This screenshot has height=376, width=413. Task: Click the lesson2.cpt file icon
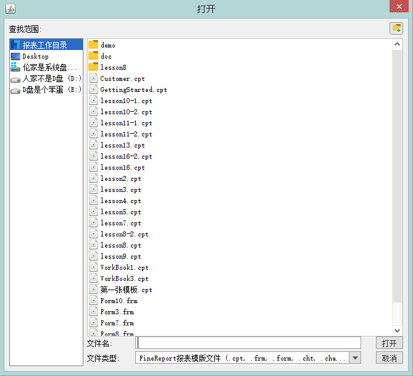click(93, 178)
